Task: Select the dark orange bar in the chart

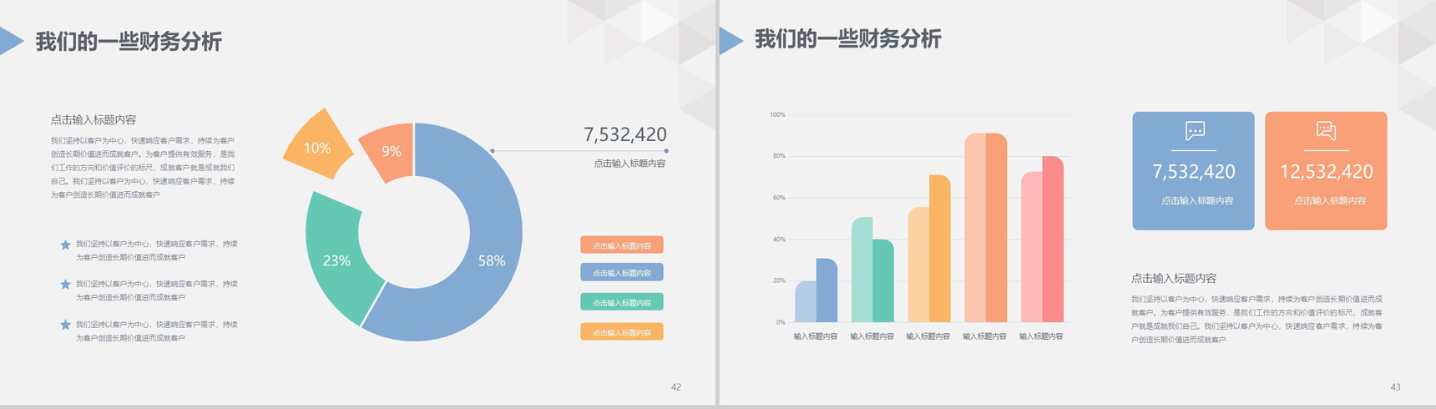Action: 940,249
